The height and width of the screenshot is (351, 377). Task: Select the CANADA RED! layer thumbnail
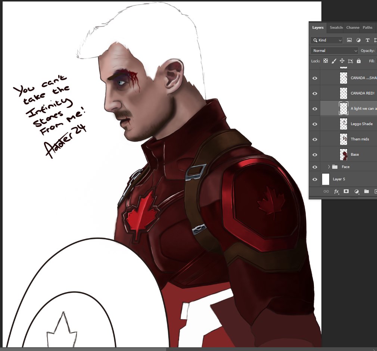pyautogui.click(x=343, y=93)
